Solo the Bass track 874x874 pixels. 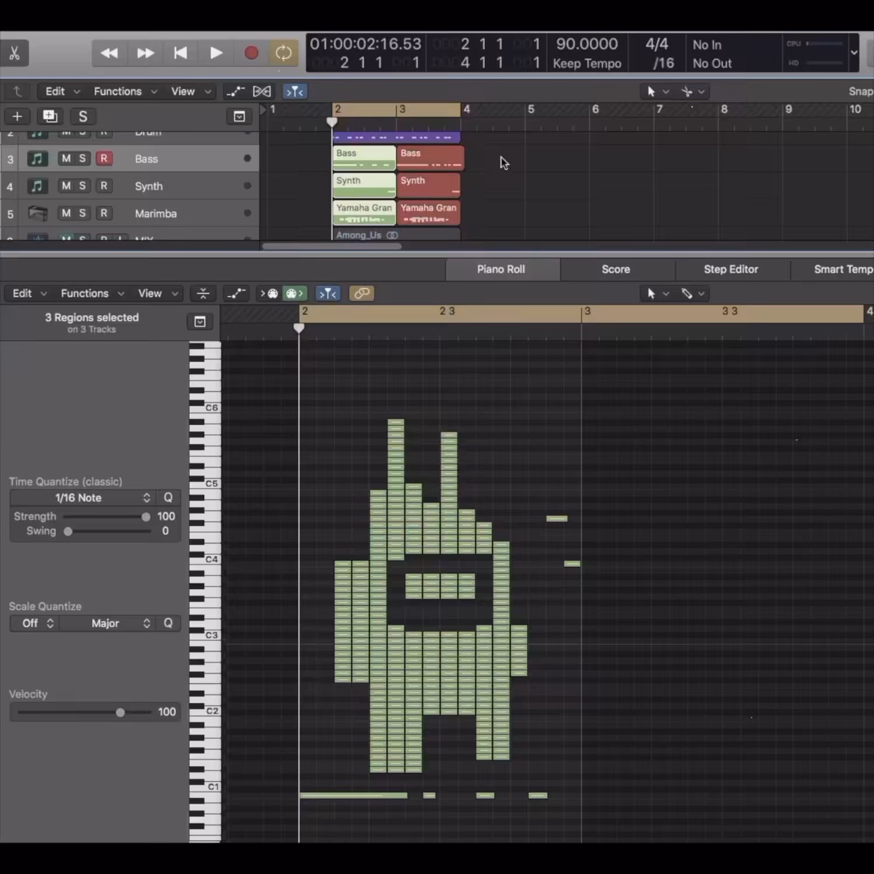(82, 158)
